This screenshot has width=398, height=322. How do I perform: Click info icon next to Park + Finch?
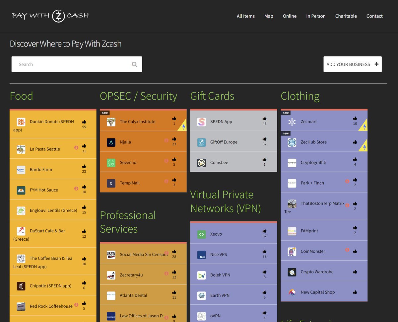(347, 181)
